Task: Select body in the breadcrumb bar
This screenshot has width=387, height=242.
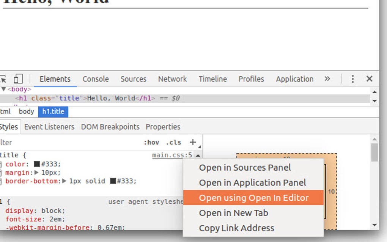Action: 26,112
